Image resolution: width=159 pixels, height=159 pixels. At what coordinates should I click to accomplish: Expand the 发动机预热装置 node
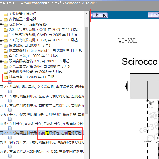[x=1, y=72]
